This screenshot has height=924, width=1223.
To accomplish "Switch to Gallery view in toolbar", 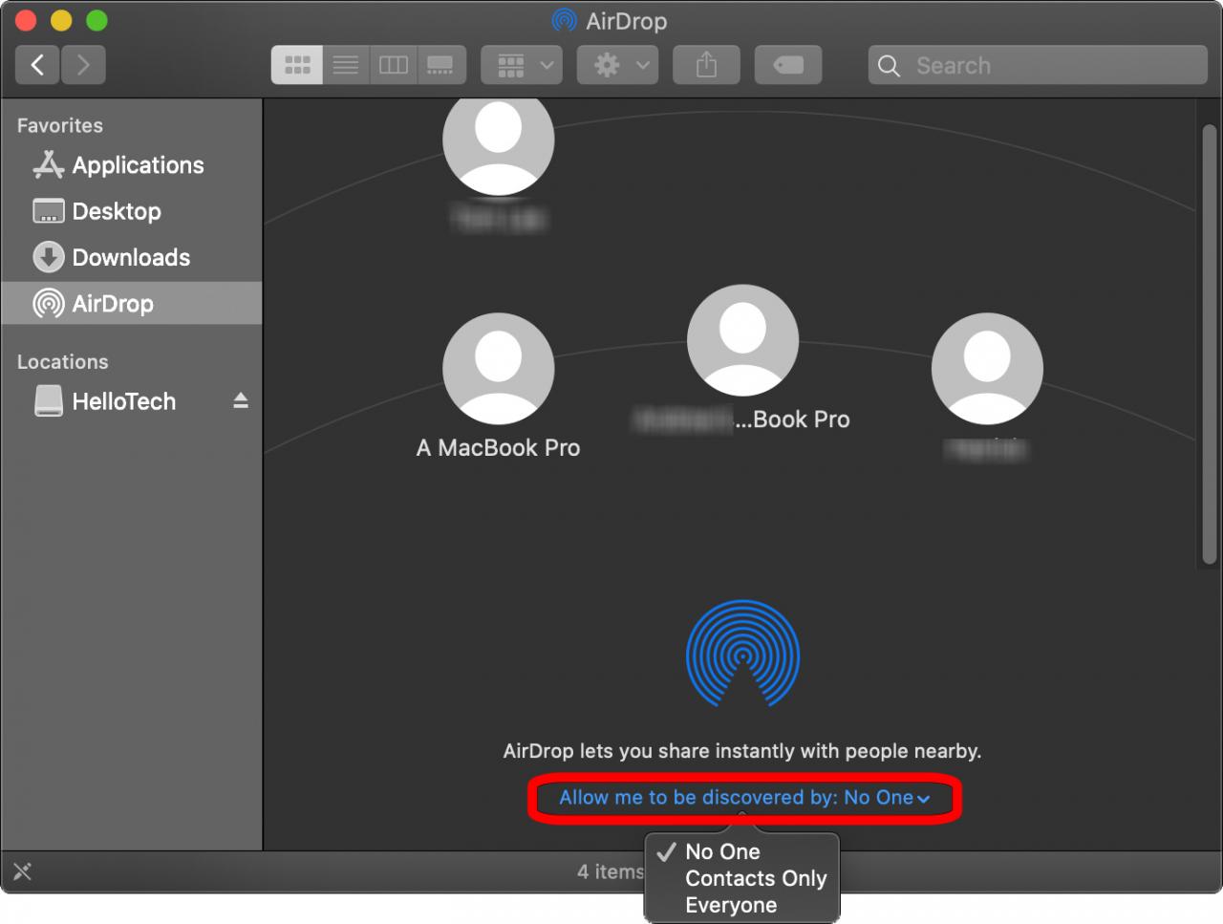I will (x=441, y=64).
